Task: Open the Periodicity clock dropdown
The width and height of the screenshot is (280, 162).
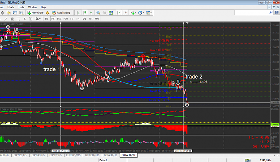Action: tap(141, 13)
